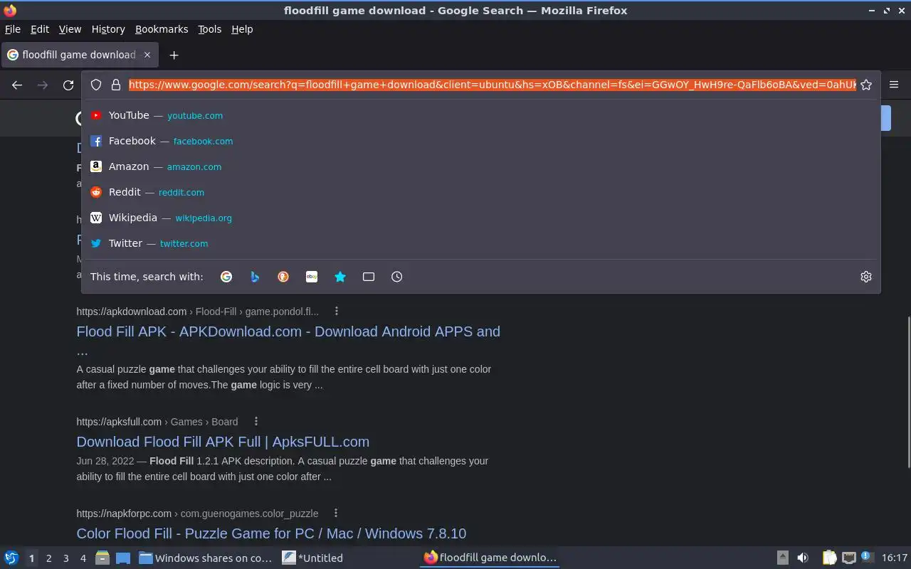Click the clock showing 16:17
The height and width of the screenshot is (569, 911).
coord(895,558)
